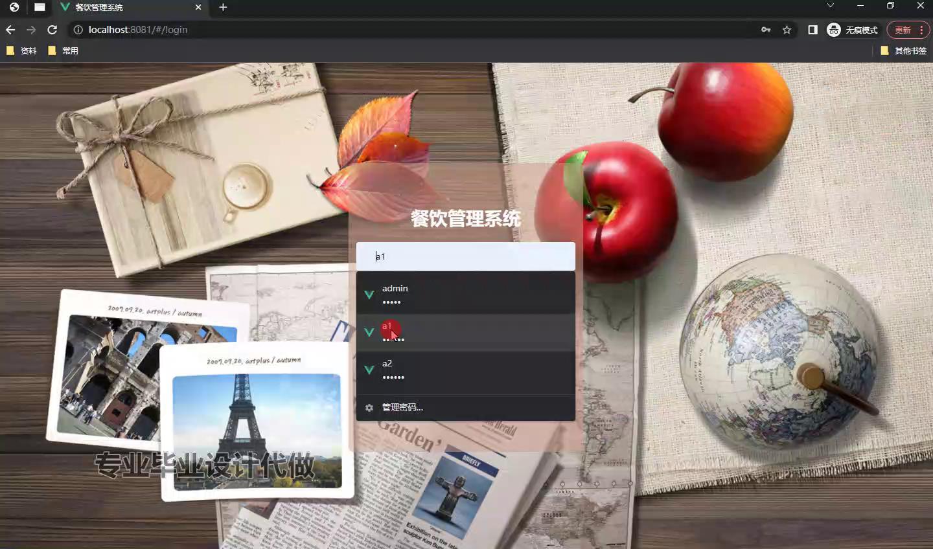The image size is (933, 549).
Task: Select the saved a2 credential
Action: click(x=465, y=370)
